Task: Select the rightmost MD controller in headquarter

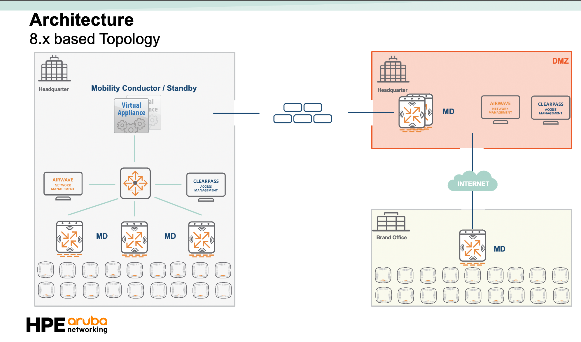Action: (x=202, y=239)
